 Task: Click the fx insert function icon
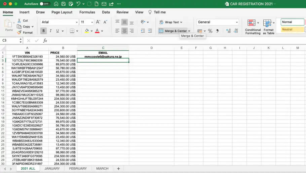pos(45,40)
